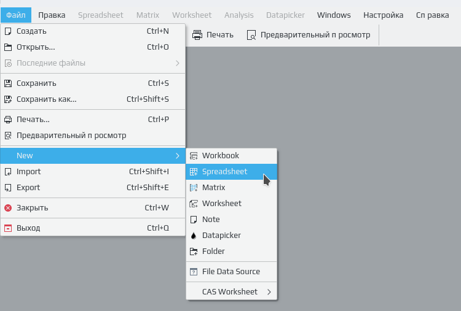Click the Datapicker droplet icon
This screenshot has height=311, width=461.
[x=194, y=236]
